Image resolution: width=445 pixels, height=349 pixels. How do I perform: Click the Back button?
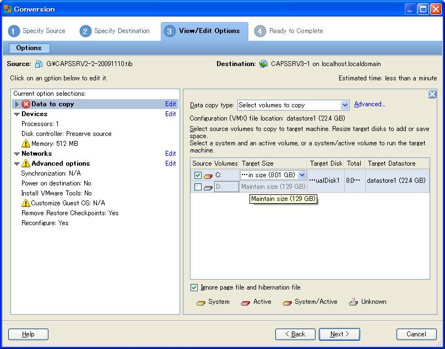[x=295, y=334]
